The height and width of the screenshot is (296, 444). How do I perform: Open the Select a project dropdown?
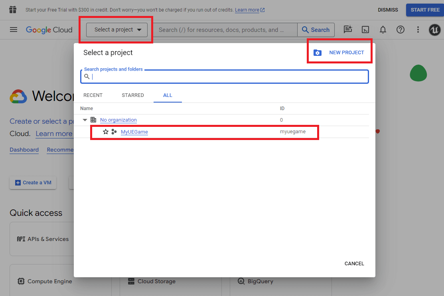point(116,30)
